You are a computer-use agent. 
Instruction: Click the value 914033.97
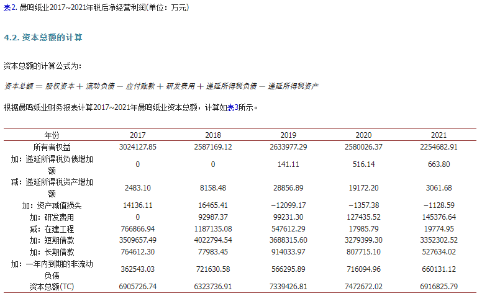click(288, 252)
